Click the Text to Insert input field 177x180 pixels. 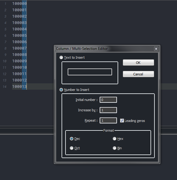click(x=90, y=72)
